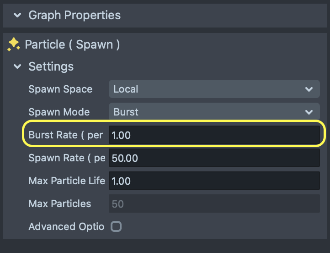Enable the Advanced Options checkbox
This screenshot has width=330, height=253.
pos(117,226)
